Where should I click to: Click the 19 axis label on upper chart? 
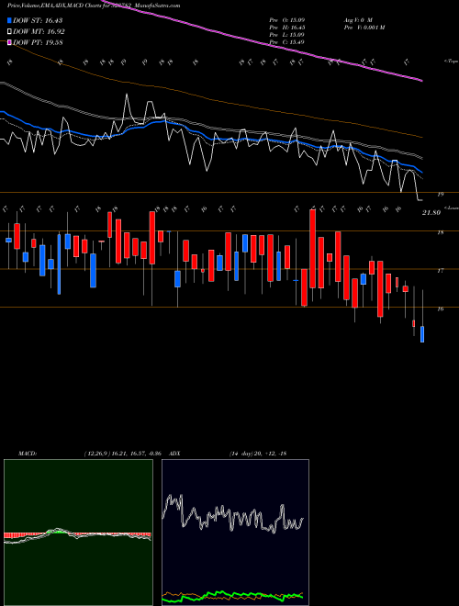click(x=441, y=195)
